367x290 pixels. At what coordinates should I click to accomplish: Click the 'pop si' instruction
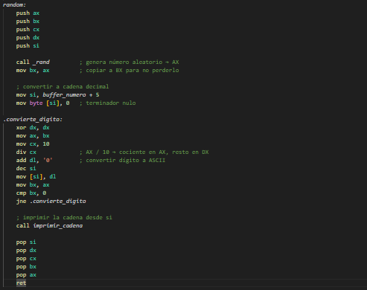tap(26, 242)
